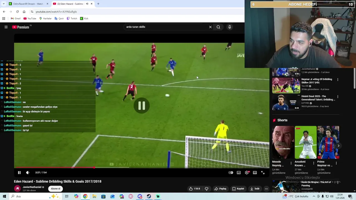
Task: Open JavierNathaniel channel avatar
Action: click(17, 189)
